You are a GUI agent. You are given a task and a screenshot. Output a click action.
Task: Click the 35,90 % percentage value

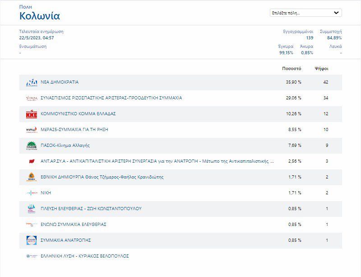coord(294,82)
